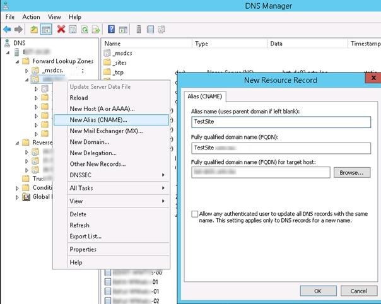Enable allow authenticated user update checkbox
Screen dimensions: 381x304
[x=195, y=214]
